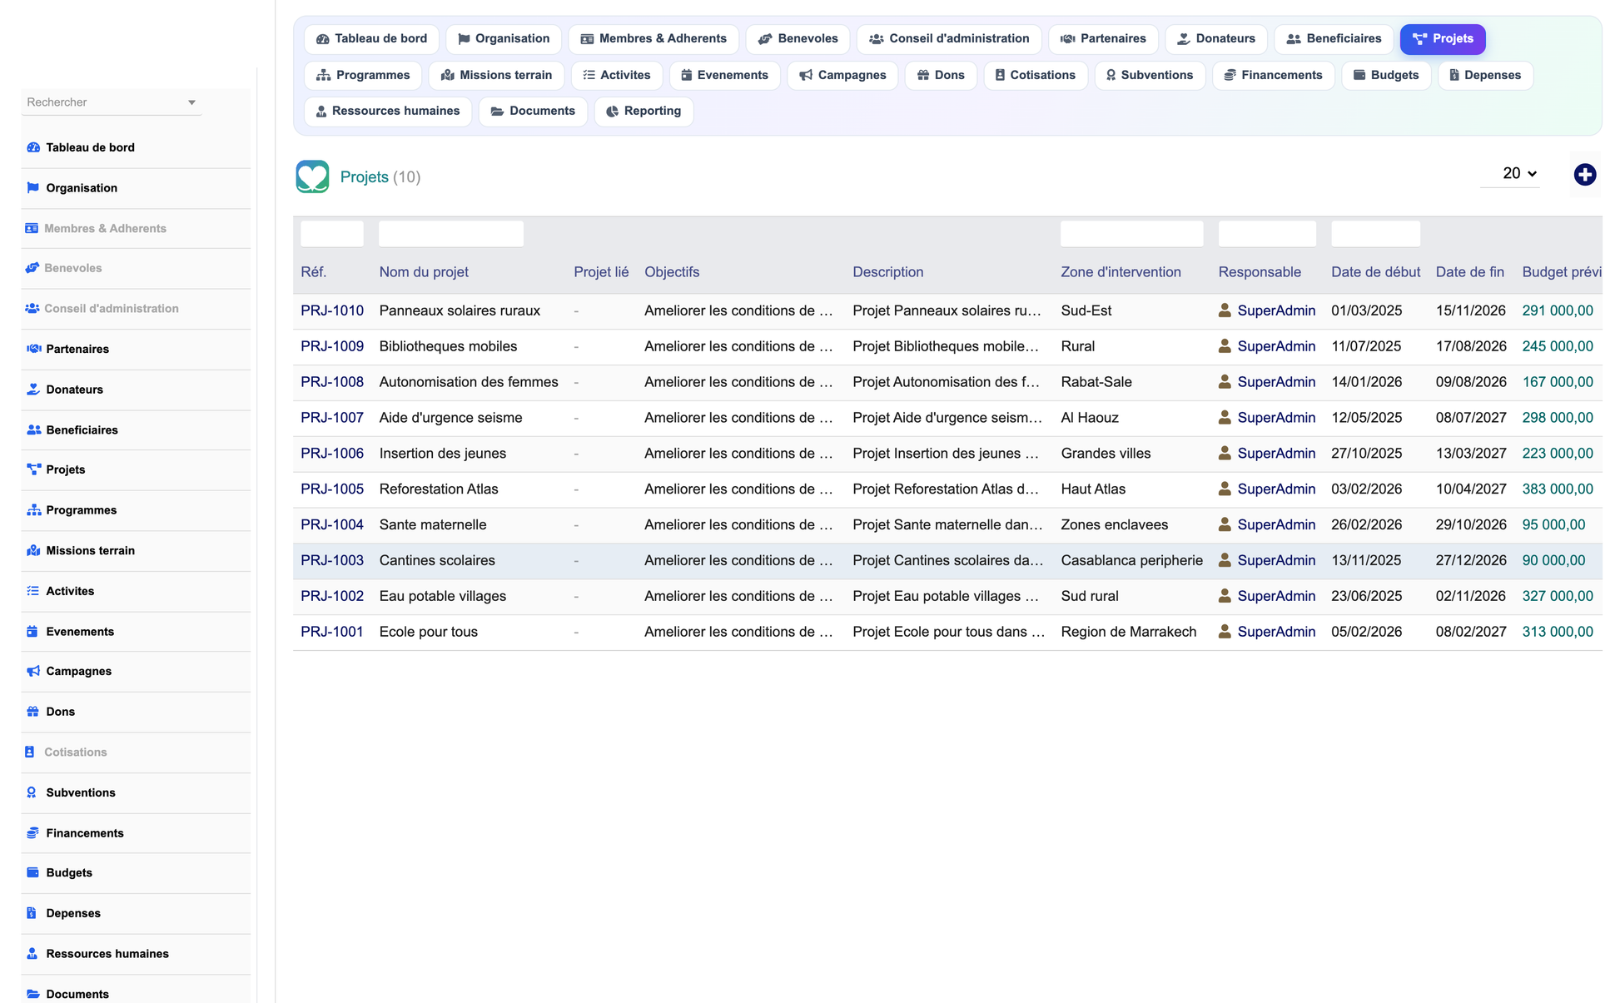Open the Membres & Adherents top tab
The image size is (1620, 1003).
point(653,39)
